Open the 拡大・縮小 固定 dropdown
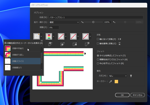The height and width of the screenshot is (105, 150). (64, 22)
